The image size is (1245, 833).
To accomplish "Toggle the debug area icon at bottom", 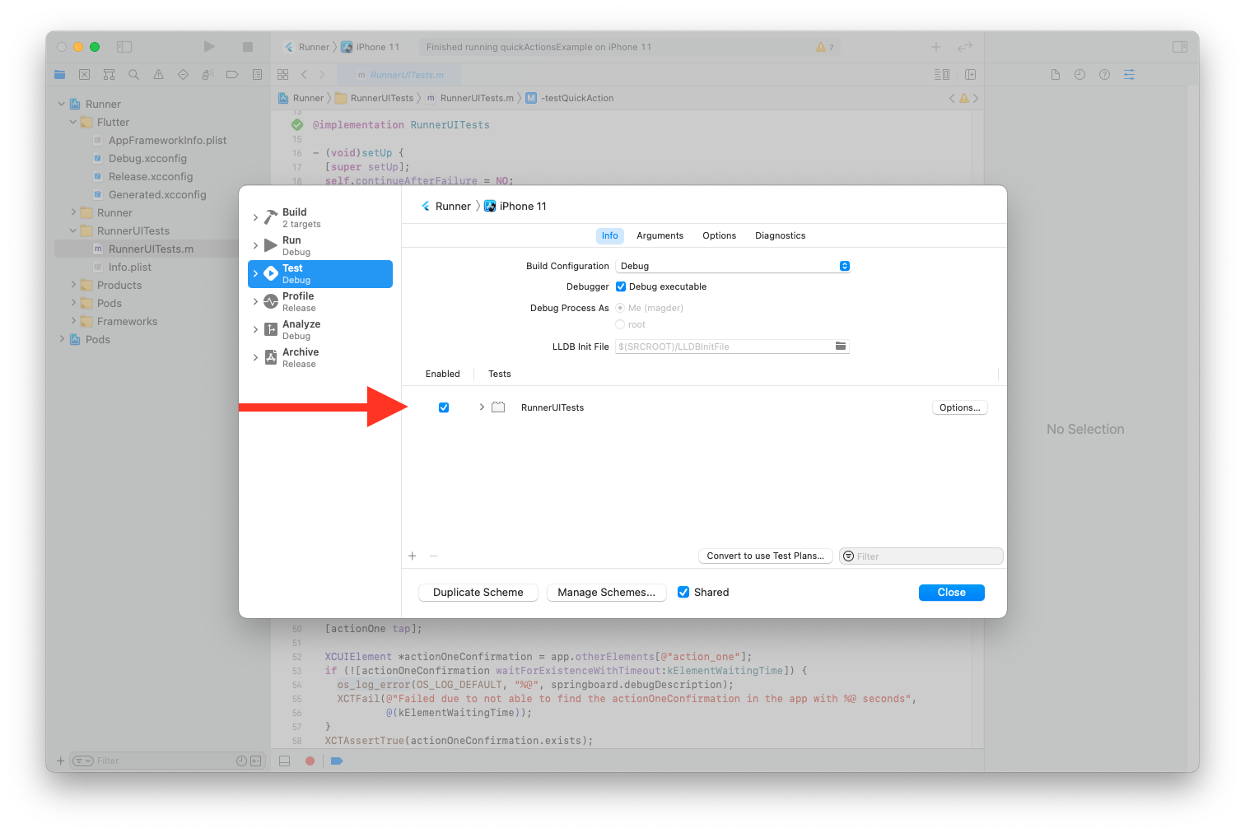I will [285, 761].
